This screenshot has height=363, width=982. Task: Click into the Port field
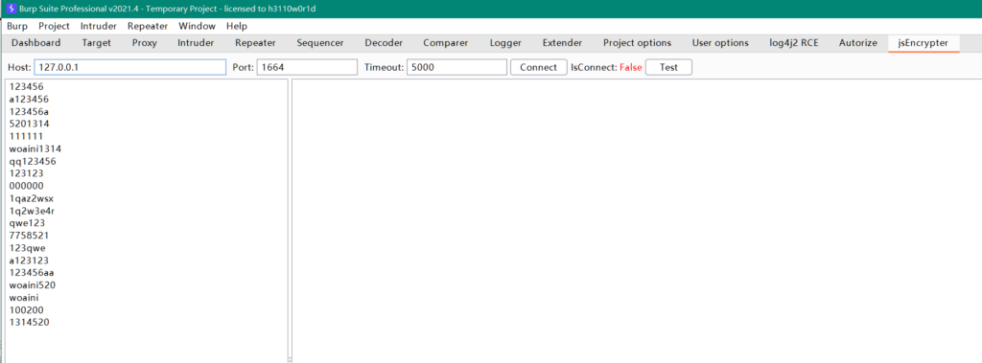[307, 68]
